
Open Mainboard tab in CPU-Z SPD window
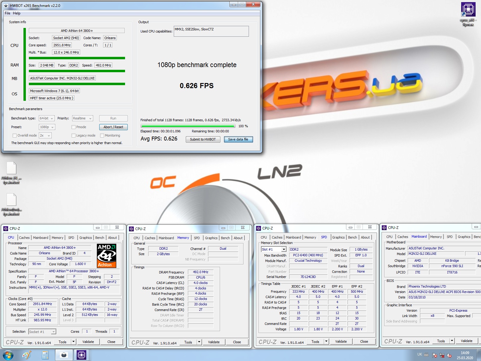tap(293, 237)
